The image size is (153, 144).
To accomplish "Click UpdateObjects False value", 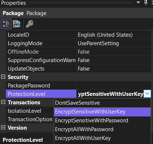I will click(x=84, y=69).
